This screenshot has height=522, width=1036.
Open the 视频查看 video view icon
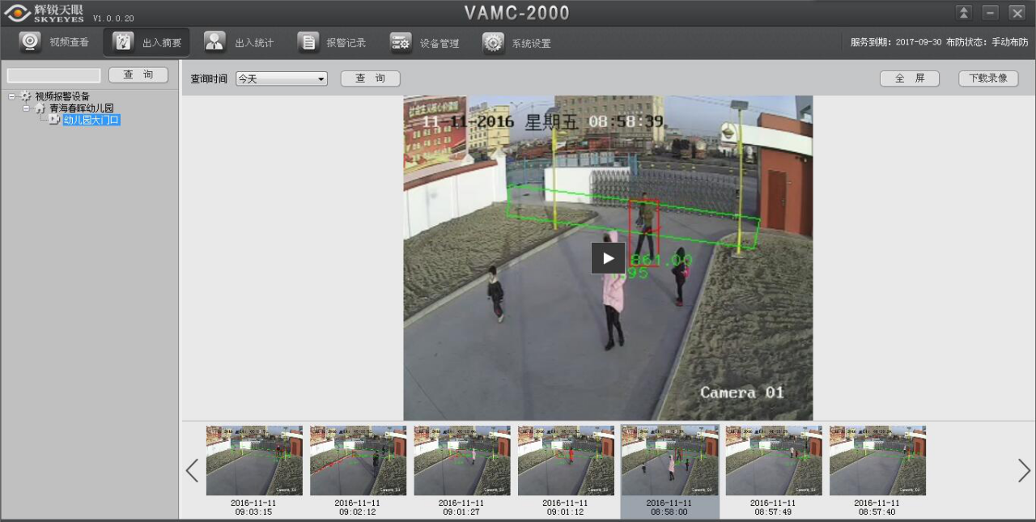pos(31,42)
